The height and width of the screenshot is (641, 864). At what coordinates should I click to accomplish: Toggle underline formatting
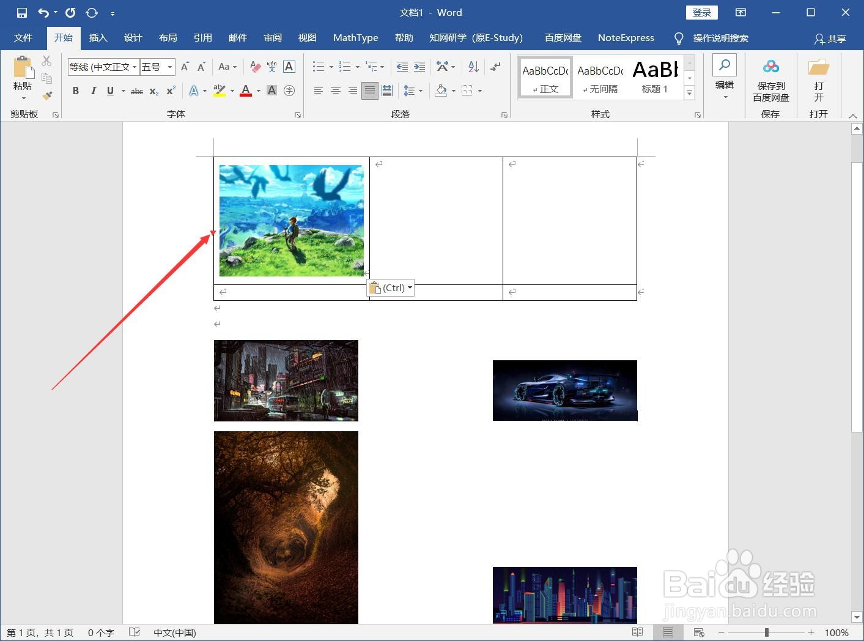[x=110, y=91]
